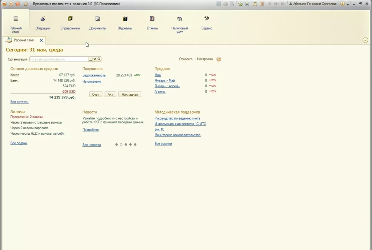Viewport: 372px width, 250px height.
Task: Click task Через месяц НДС и взносы за себя
Action: 37,134
